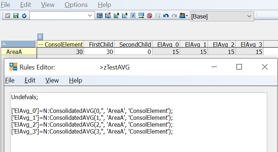Open the empty view name dropdown
278x152 pixels.
[90, 16]
